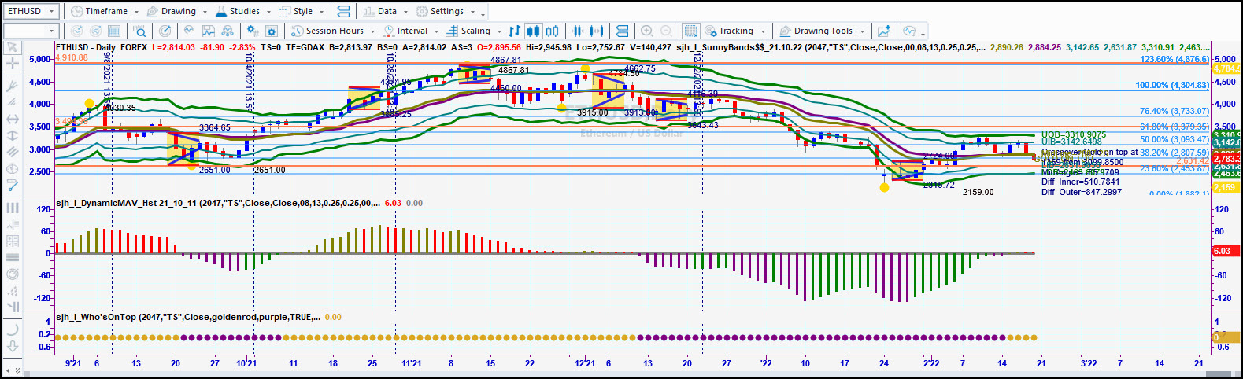This screenshot has height=379, width=1243.
Task: Click the binoculars-style study scan icon
Action: (x=228, y=31)
